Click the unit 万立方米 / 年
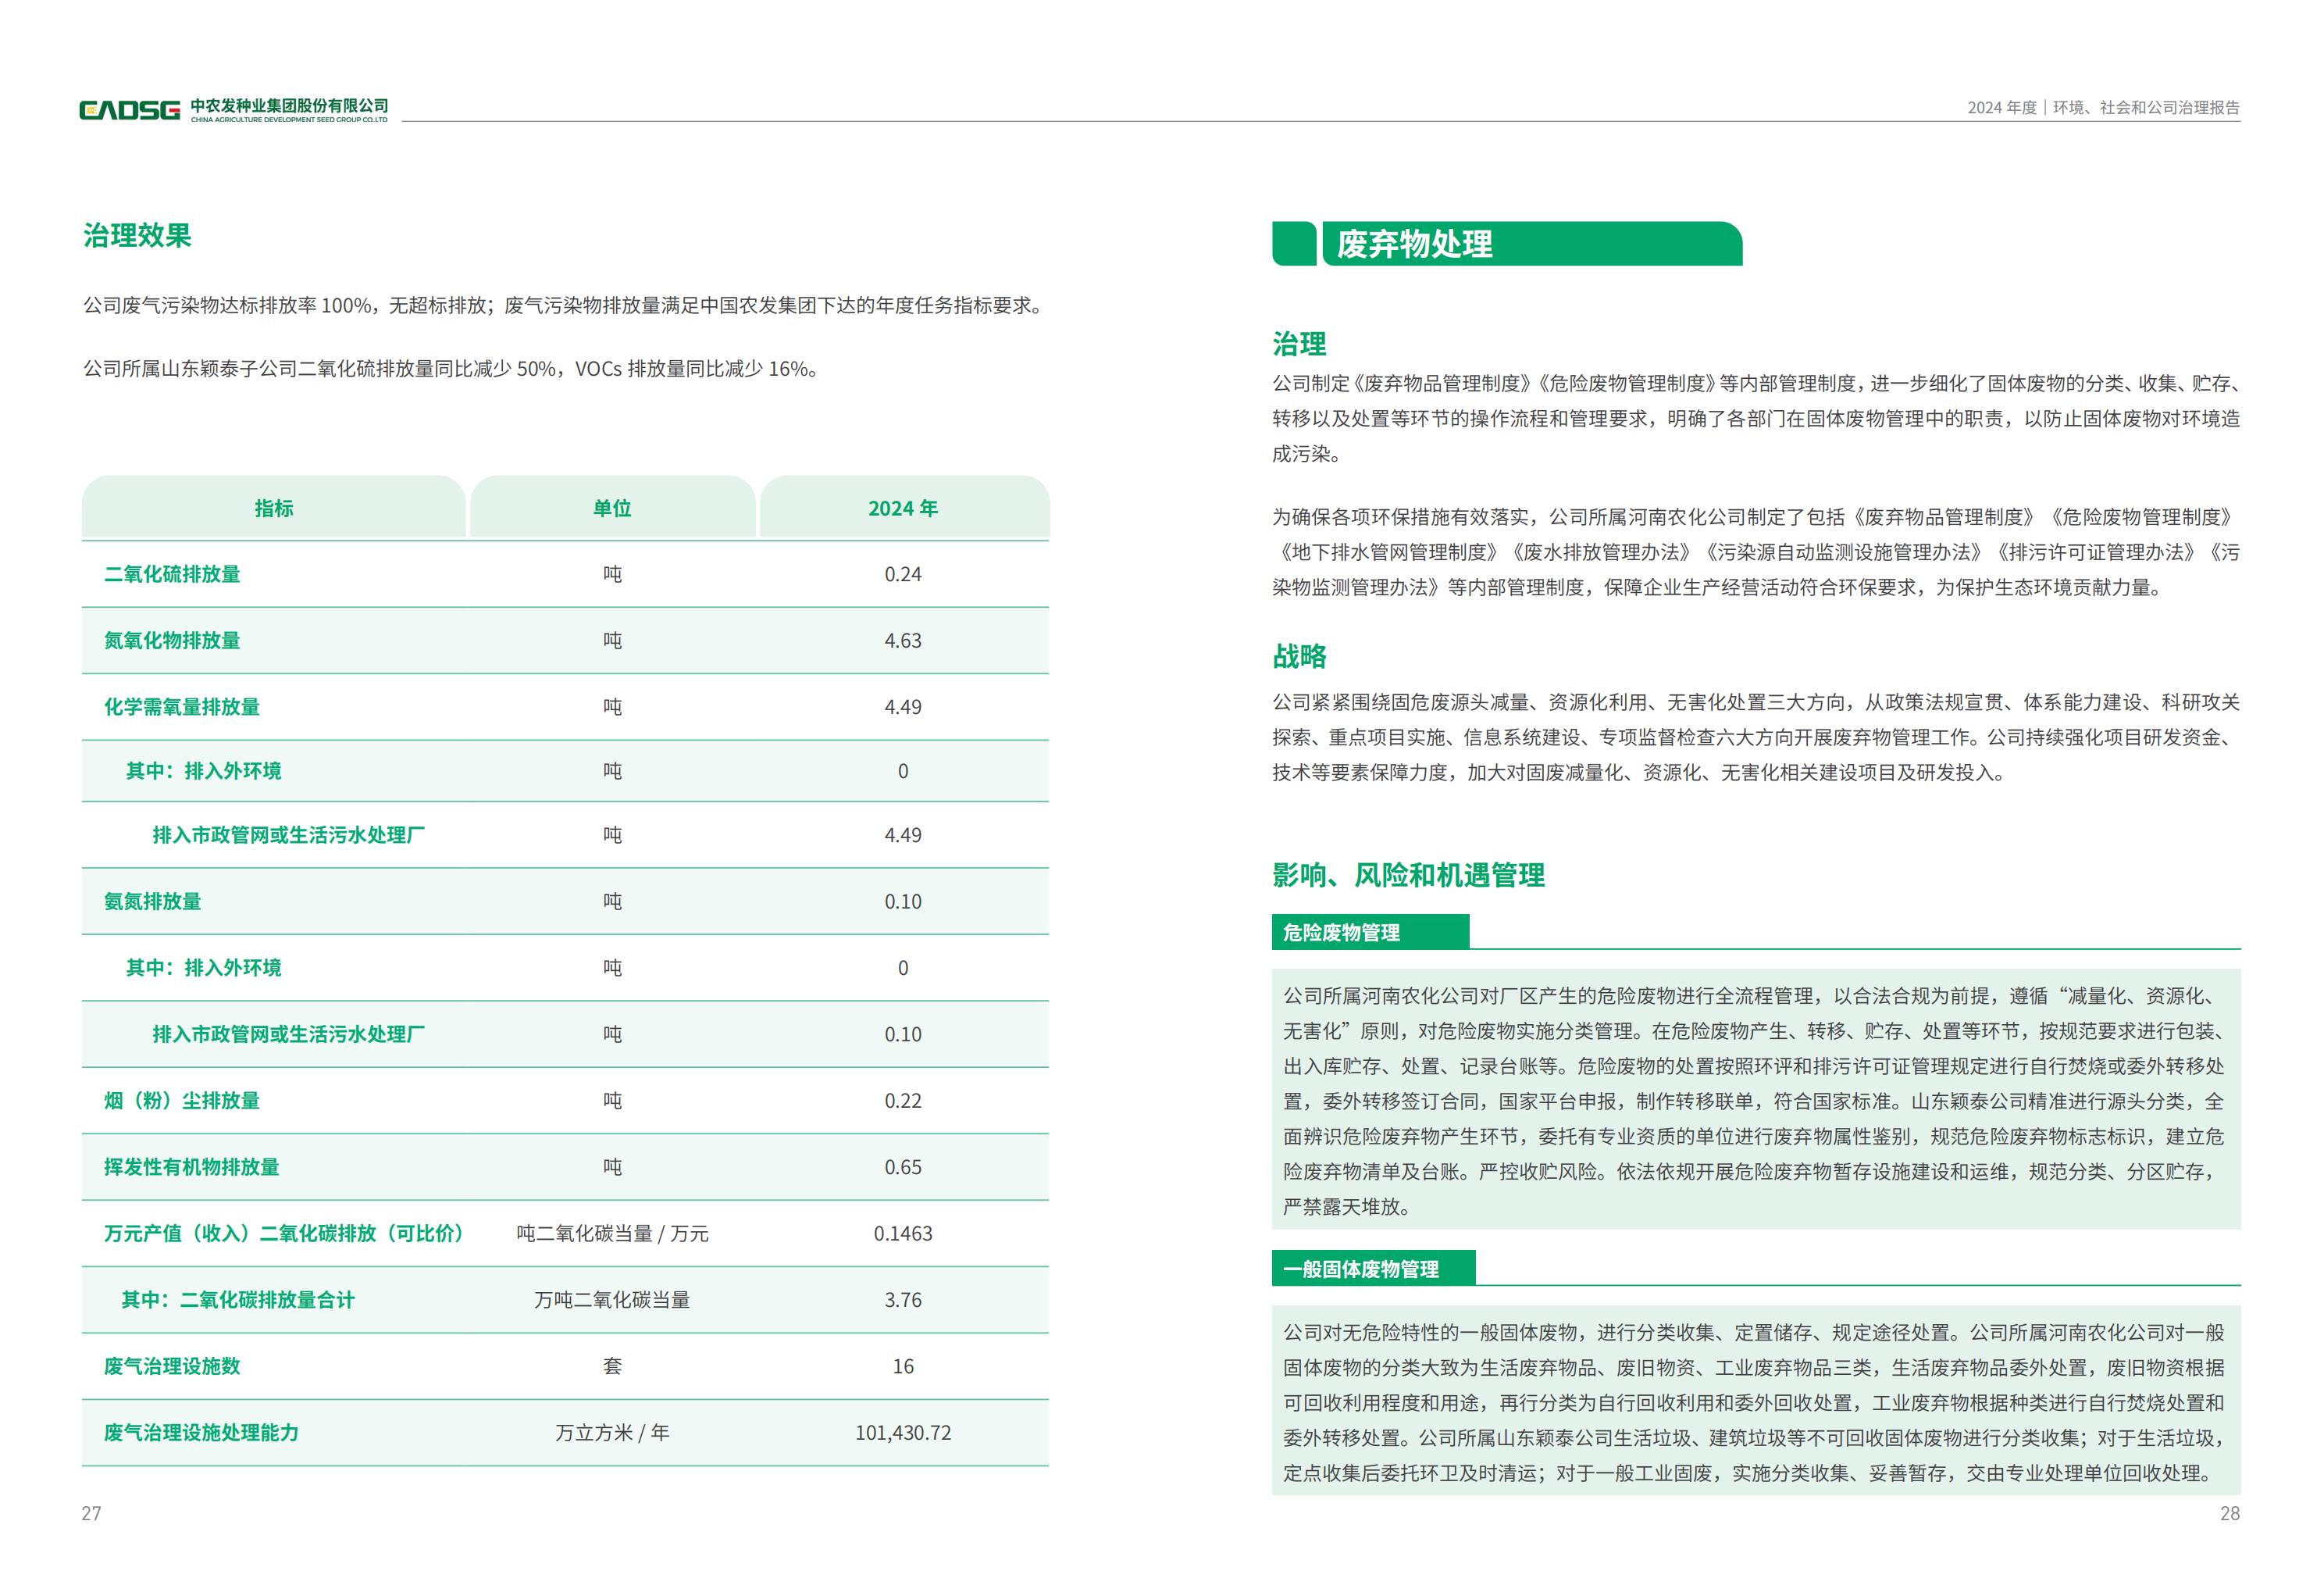Screen dimensions: 2324x1578 click(612, 1433)
